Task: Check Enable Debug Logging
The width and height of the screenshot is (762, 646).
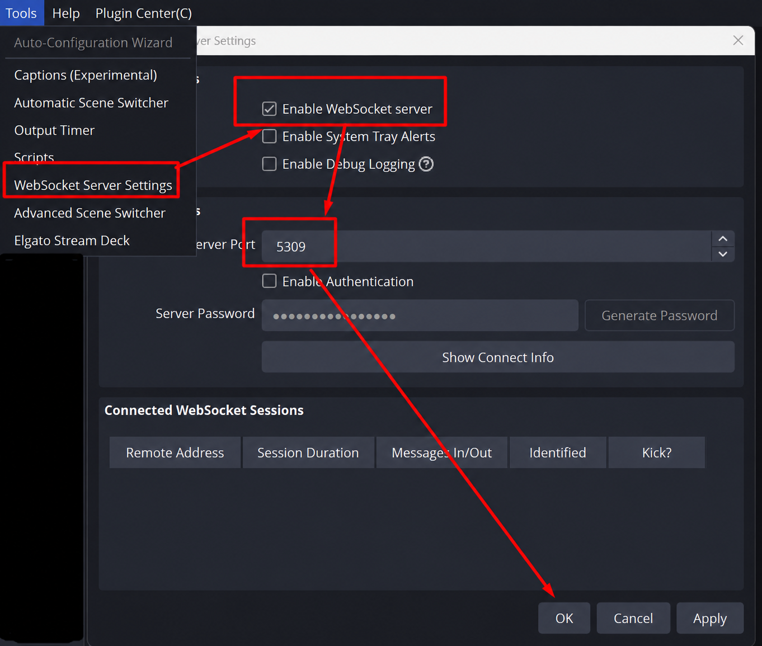Action: click(x=269, y=164)
